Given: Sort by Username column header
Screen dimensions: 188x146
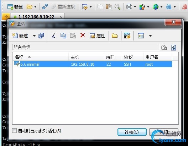Looking at the screenshot, I should point(157,57).
